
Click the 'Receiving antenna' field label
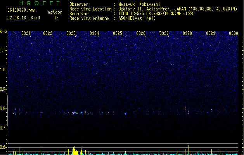click(x=89, y=18)
